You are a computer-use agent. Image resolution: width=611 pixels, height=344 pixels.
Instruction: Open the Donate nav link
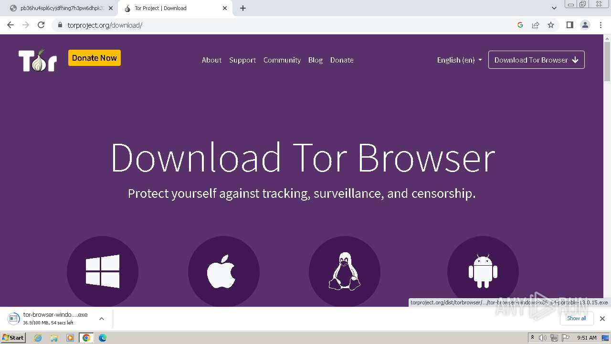coord(342,60)
